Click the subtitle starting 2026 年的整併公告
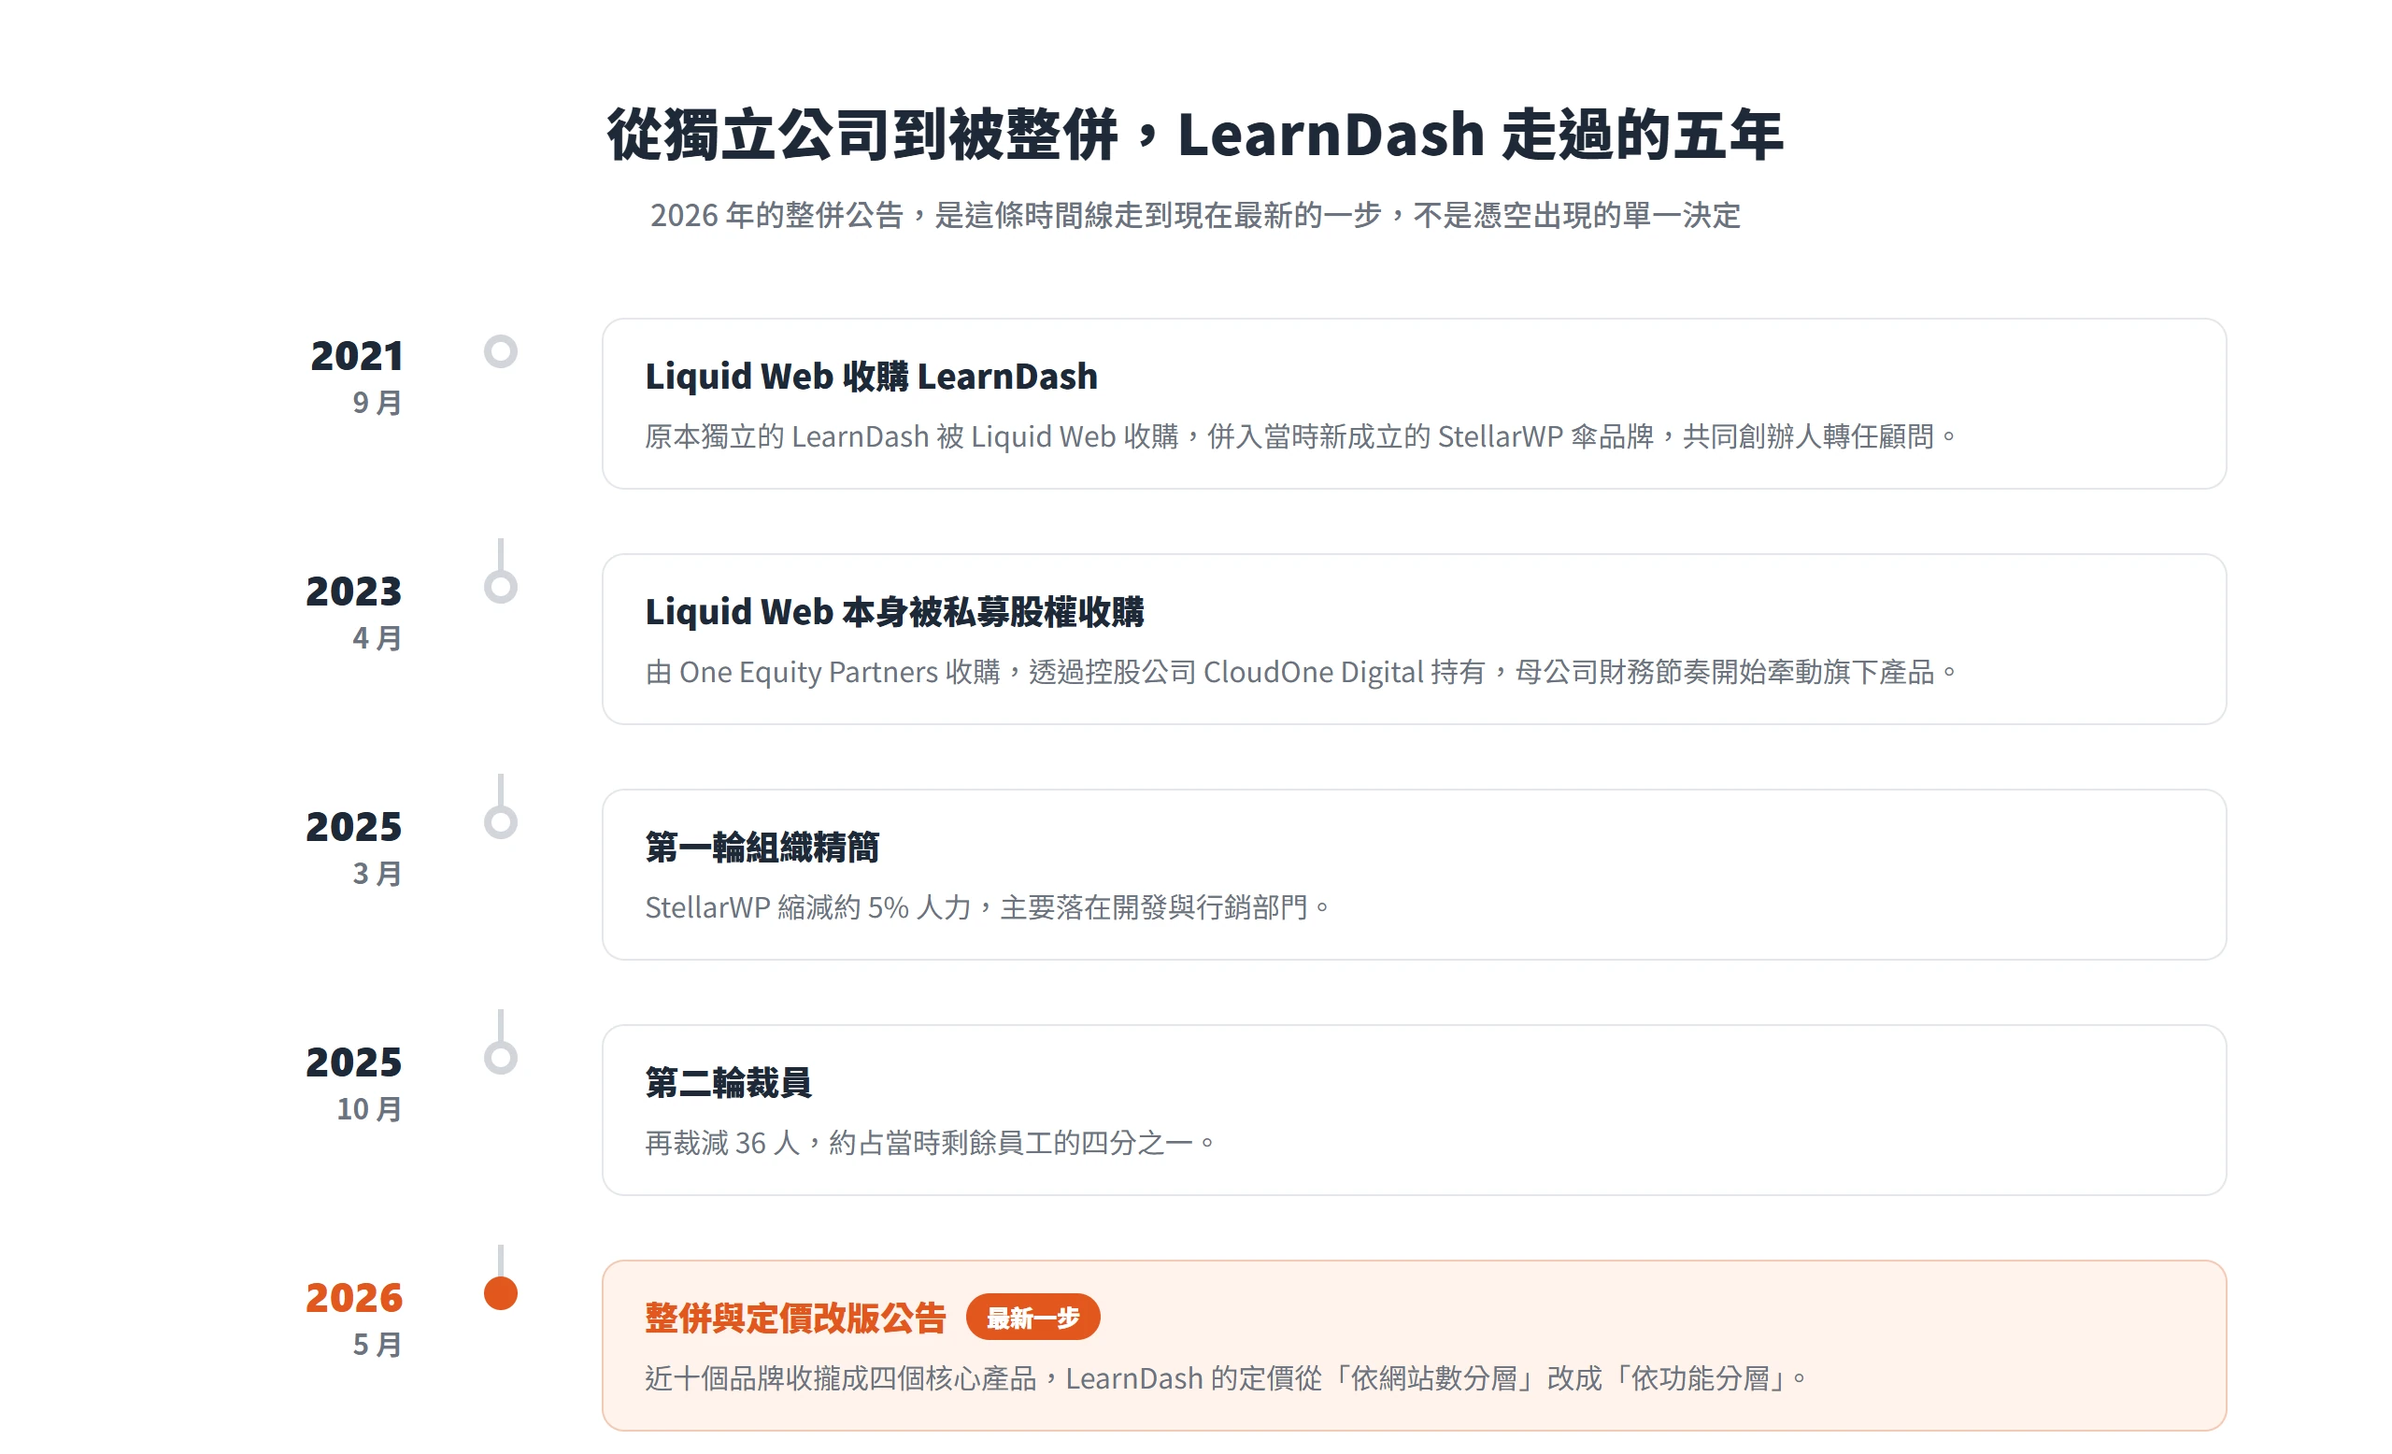The width and height of the screenshot is (2392, 1454). pos(1195,216)
